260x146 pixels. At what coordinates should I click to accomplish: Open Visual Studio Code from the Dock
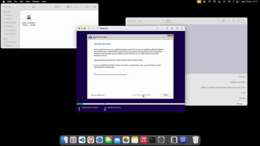tap(82, 140)
